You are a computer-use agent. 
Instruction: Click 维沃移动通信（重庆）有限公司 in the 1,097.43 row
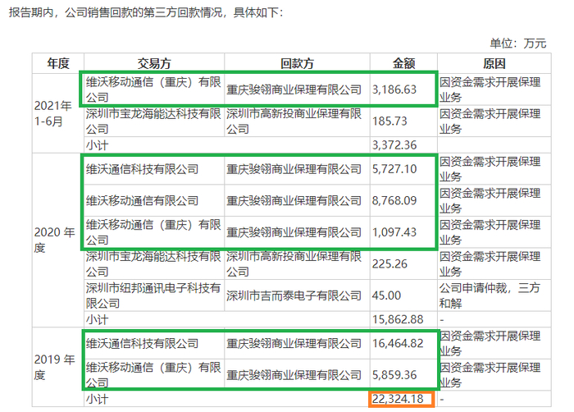tap(153, 232)
